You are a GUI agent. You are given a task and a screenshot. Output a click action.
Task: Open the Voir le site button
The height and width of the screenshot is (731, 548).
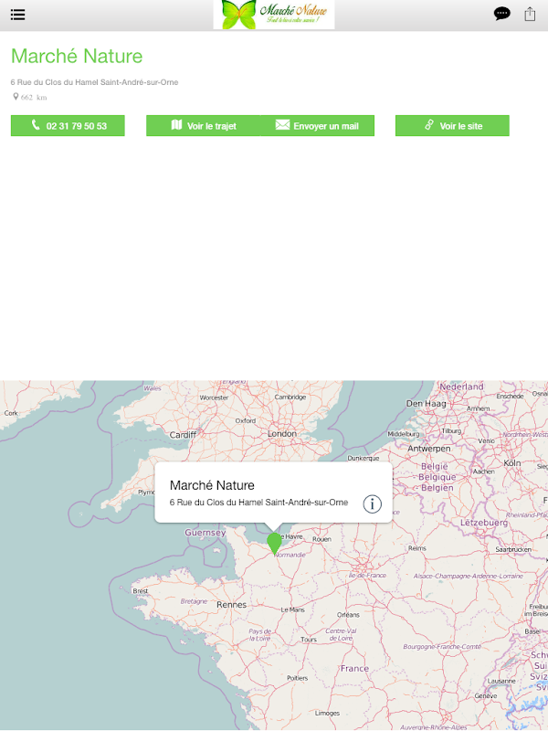click(x=452, y=126)
